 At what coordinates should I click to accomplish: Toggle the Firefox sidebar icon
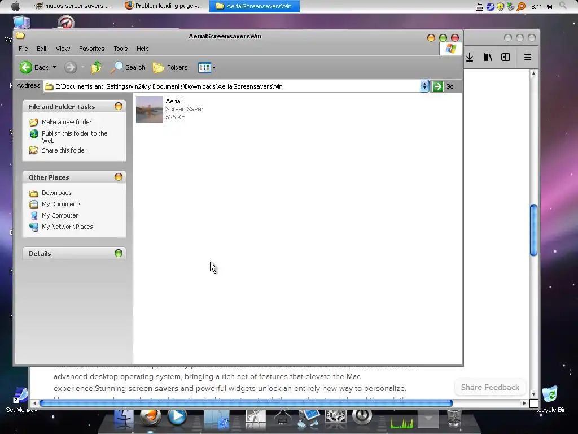tap(506, 57)
